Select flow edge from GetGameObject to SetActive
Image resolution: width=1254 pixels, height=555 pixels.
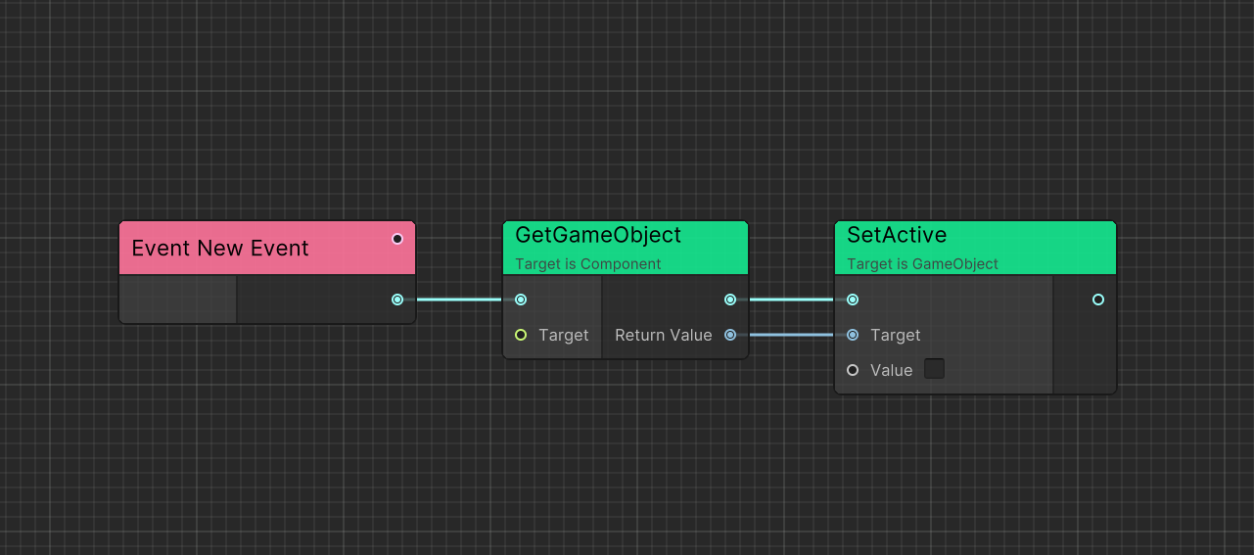791,300
